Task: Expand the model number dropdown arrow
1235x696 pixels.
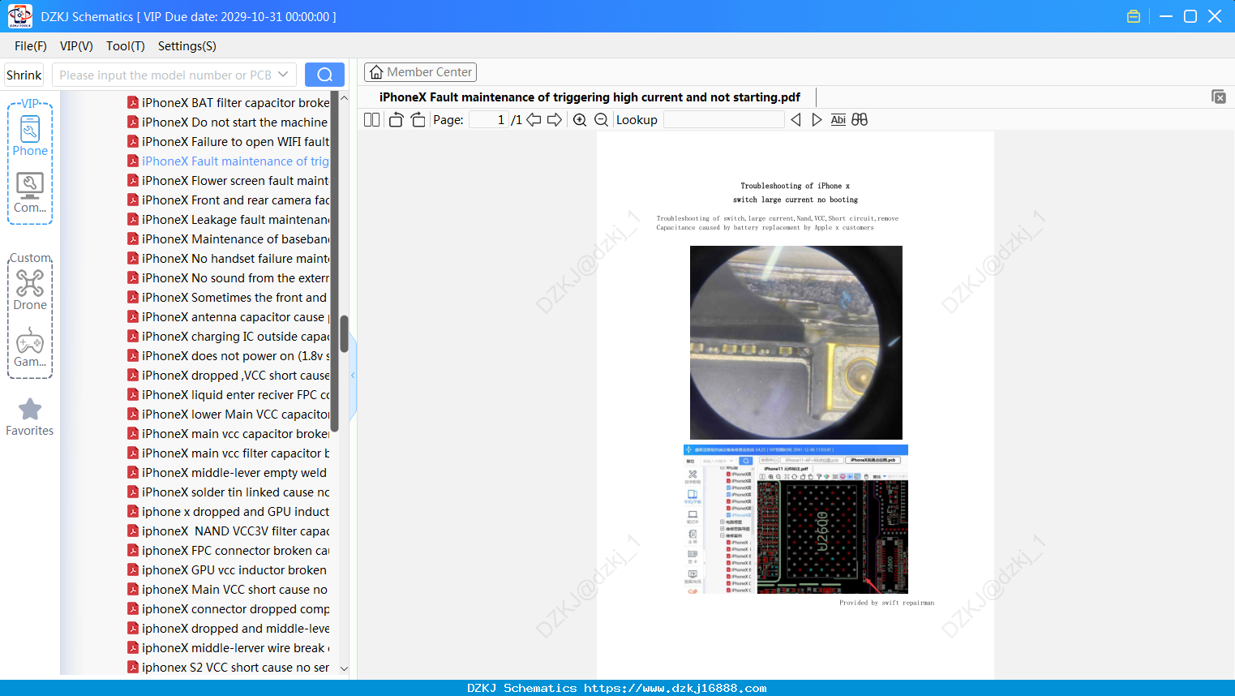Action: pyautogui.click(x=283, y=75)
